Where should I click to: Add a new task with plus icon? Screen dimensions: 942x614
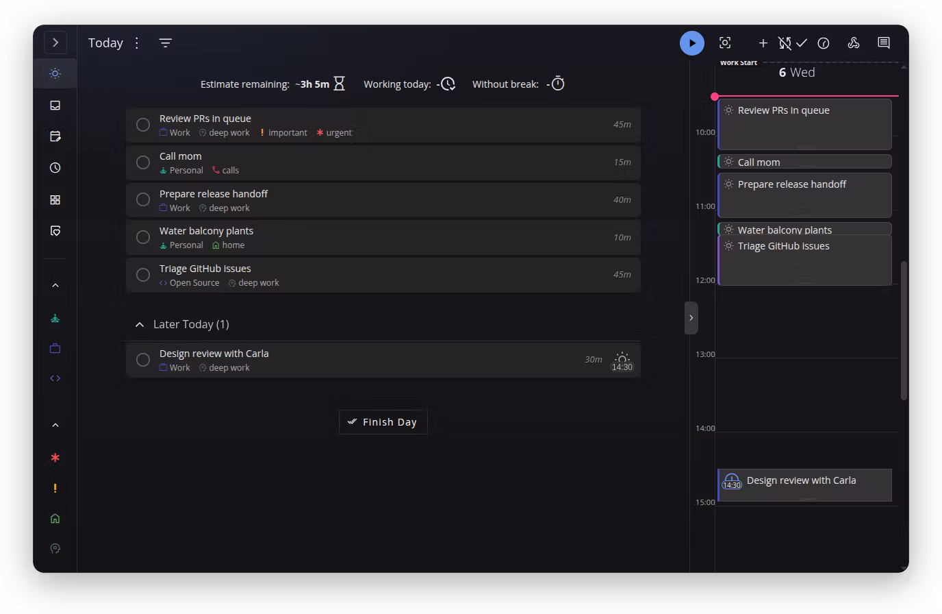coord(763,43)
